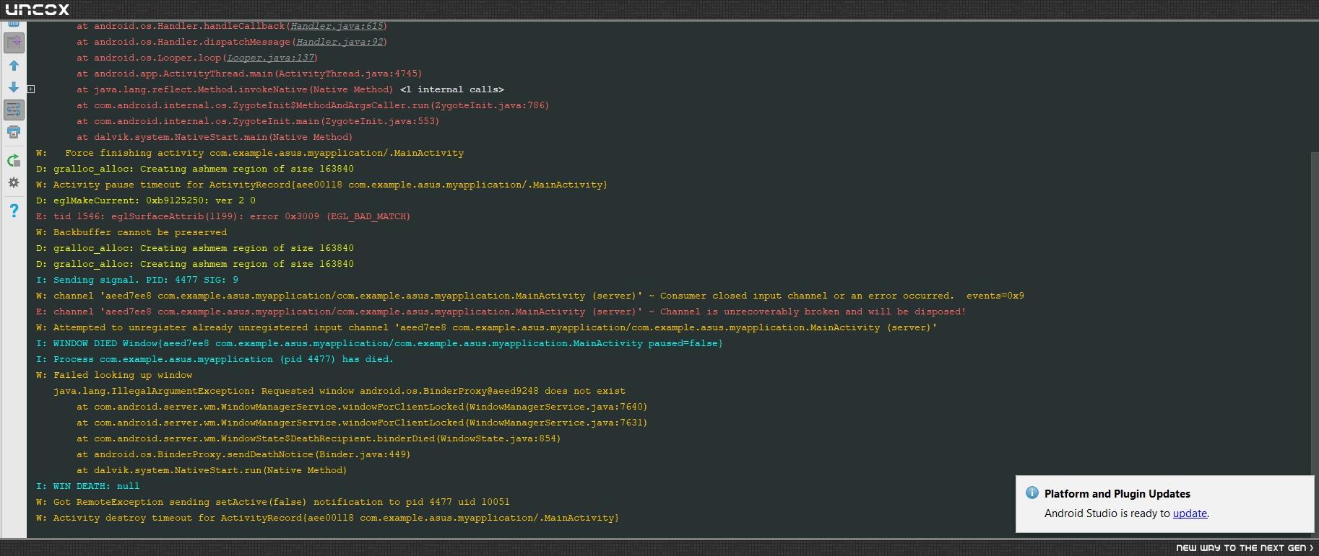Select 'dalvik.system.NativeStart.run' frame
This screenshot has height=556, width=1319.
coord(212,470)
